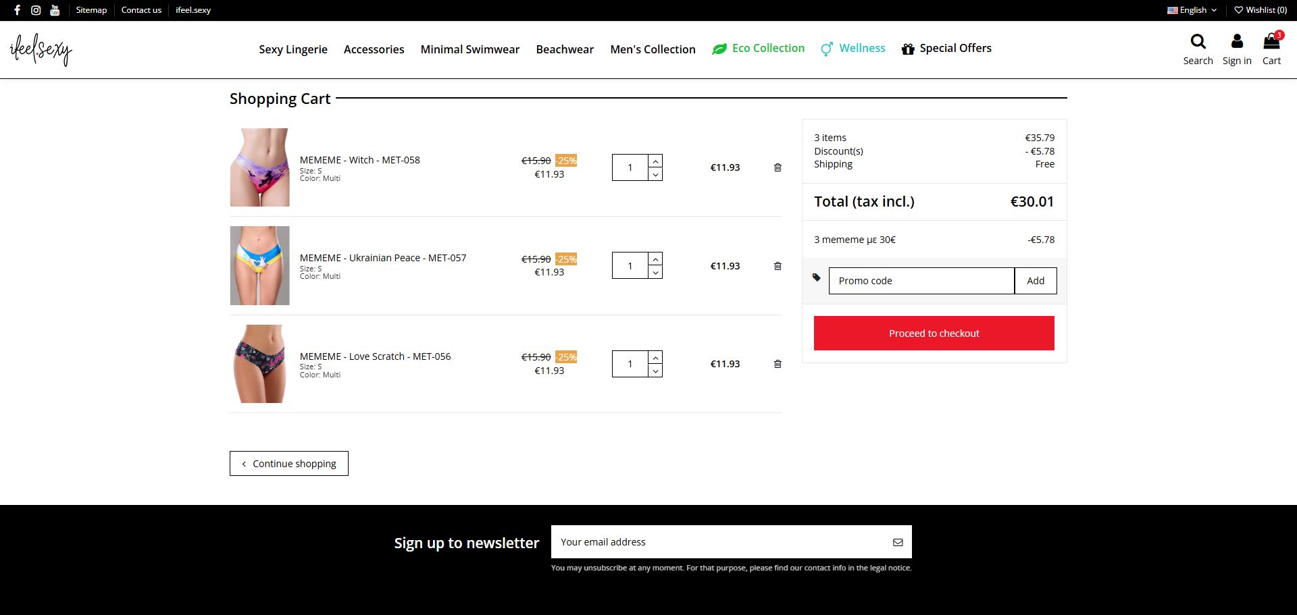Open Special Offers menu
Screen dimensions: 1297x615
click(x=946, y=49)
